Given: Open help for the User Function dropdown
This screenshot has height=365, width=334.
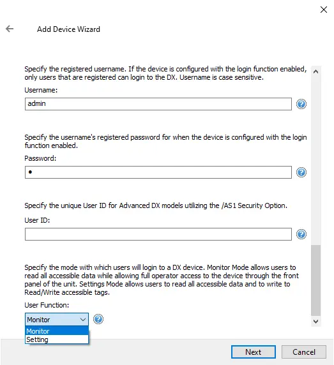Looking at the screenshot, I should pos(98,319).
